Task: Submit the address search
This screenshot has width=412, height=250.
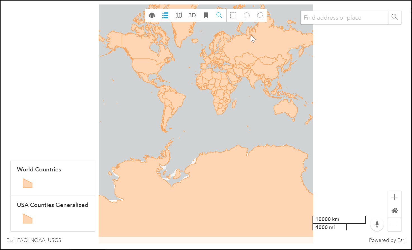Action: [395, 17]
